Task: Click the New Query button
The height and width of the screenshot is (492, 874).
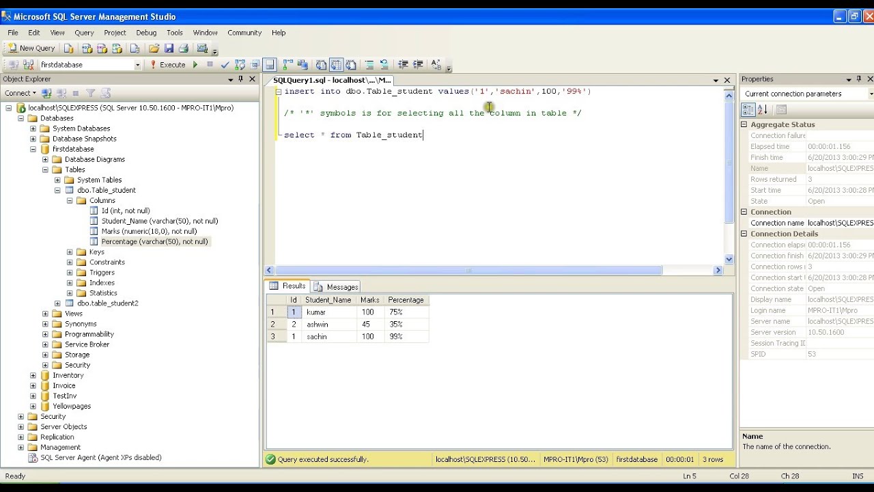Action: [x=31, y=49]
